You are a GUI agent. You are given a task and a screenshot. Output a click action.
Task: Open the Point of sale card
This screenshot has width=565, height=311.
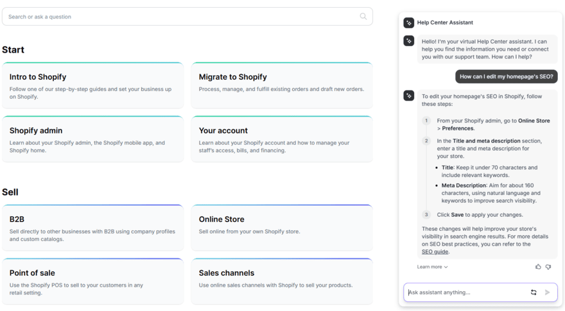[x=92, y=281]
